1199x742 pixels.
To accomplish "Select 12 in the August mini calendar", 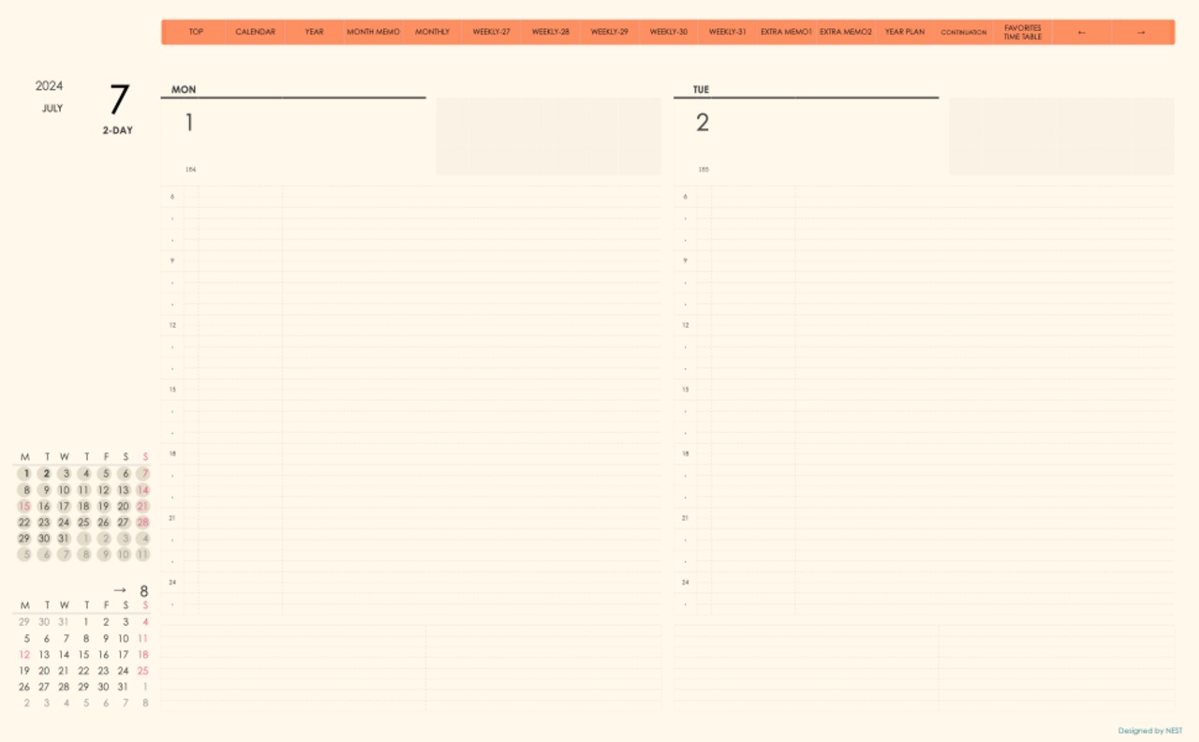I will pyautogui.click(x=24, y=655).
